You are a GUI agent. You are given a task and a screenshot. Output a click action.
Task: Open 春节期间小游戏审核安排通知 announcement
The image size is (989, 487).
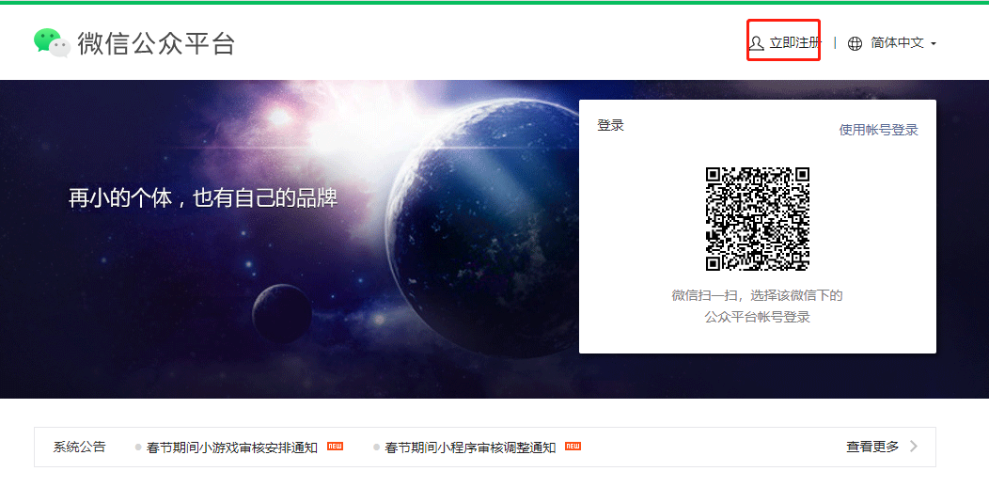(232, 448)
